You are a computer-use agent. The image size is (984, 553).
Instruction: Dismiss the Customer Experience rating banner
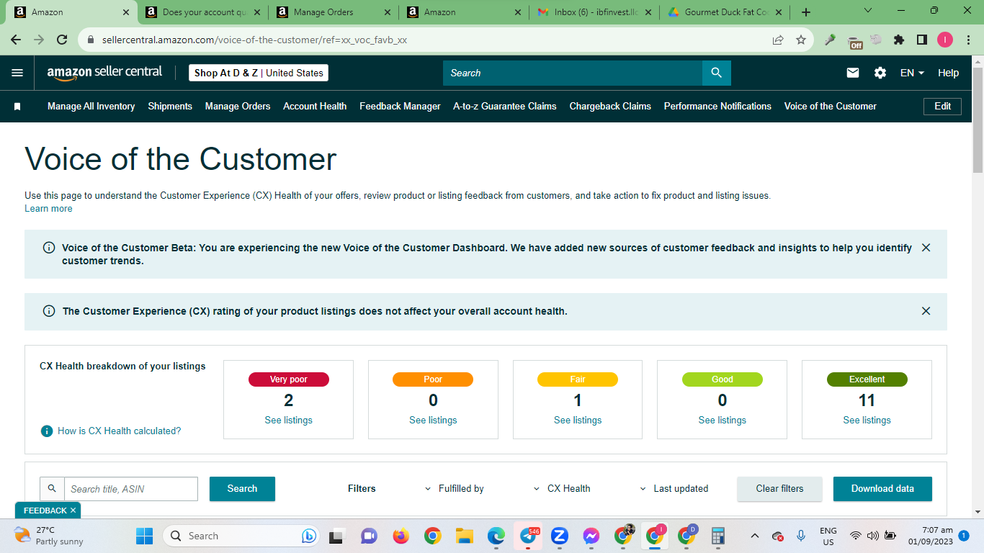pos(926,311)
